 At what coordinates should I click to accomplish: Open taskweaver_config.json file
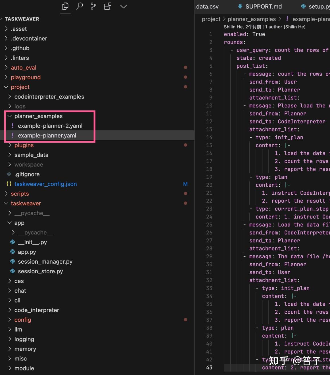click(x=45, y=184)
